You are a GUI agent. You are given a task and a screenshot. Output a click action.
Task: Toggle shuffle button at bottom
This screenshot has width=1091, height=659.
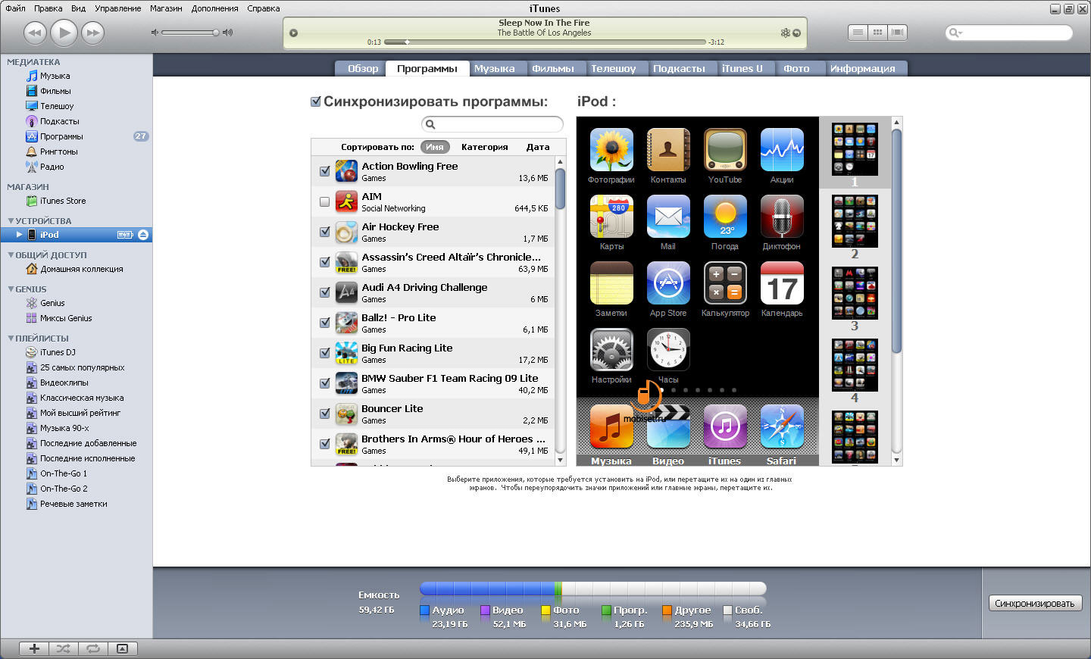[64, 648]
